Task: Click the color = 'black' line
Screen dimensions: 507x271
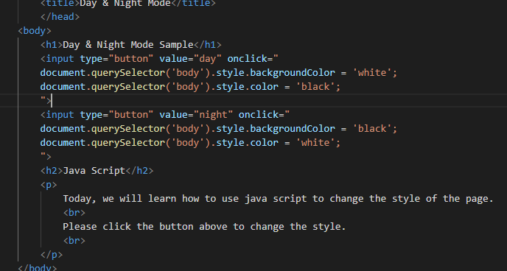Action: tap(190, 87)
